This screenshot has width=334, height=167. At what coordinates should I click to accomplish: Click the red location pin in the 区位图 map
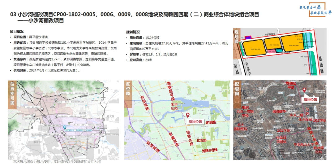(188, 115)
